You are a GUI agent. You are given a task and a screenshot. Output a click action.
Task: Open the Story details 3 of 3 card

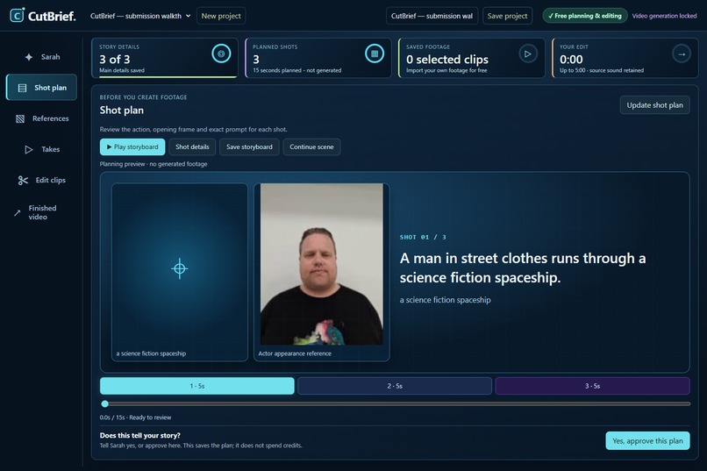point(165,58)
